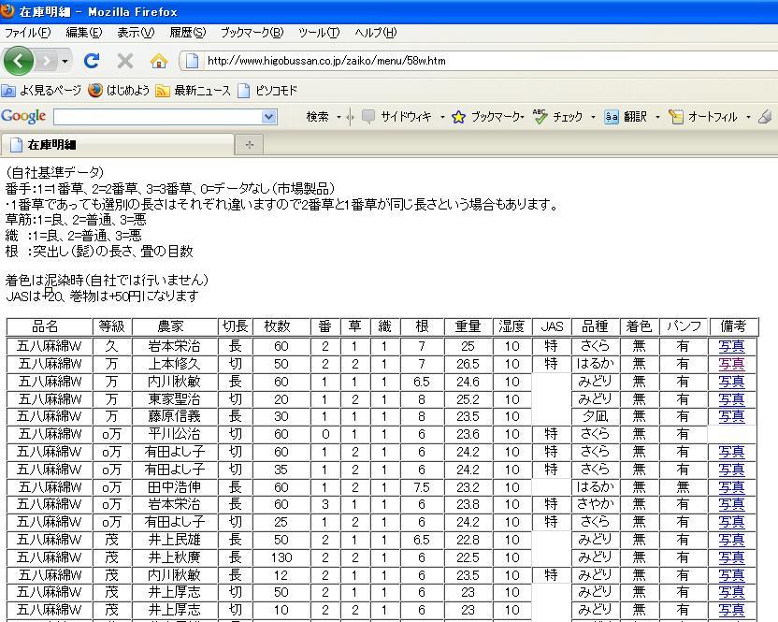Open the Sidewiki (サイドウィキ) button

click(x=369, y=117)
